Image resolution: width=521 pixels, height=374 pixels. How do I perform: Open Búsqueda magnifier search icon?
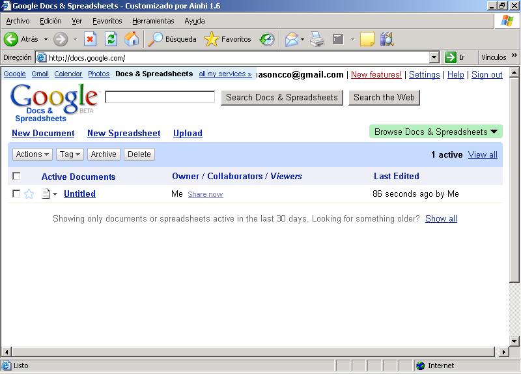click(155, 39)
